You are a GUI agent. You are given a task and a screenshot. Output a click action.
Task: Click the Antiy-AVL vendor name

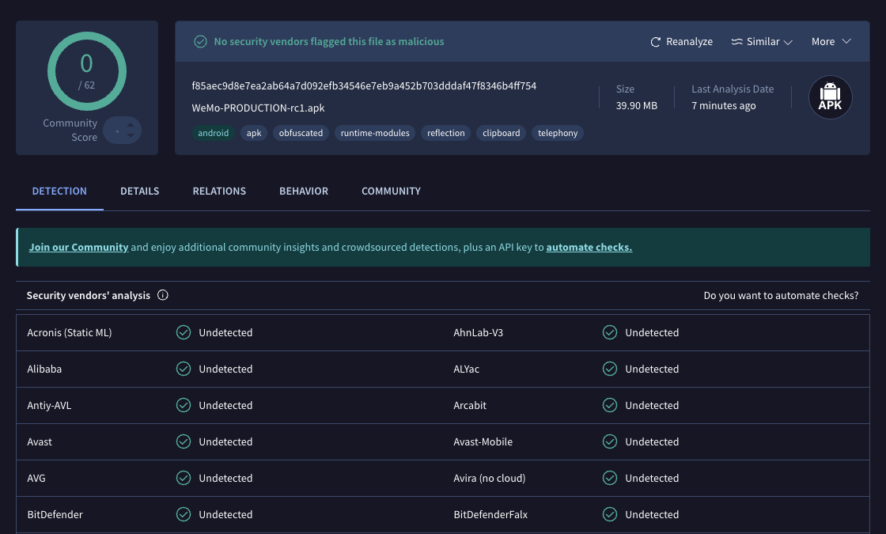point(49,406)
